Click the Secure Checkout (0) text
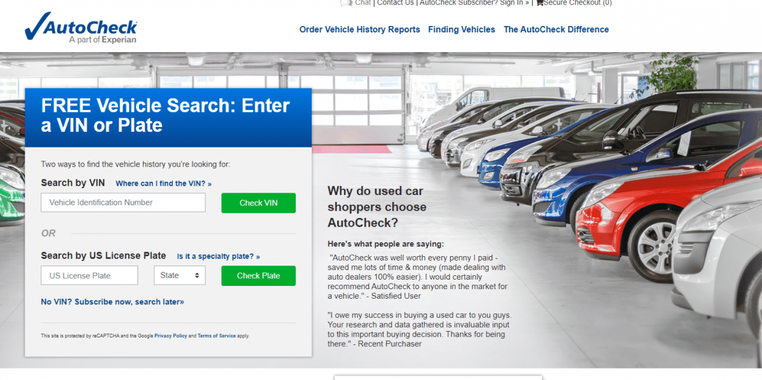Image resolution: width=762 pixels, height=380 pixels. pos(577,3)
